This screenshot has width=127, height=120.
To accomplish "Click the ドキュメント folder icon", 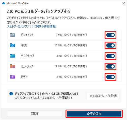I will click(12, 35).
